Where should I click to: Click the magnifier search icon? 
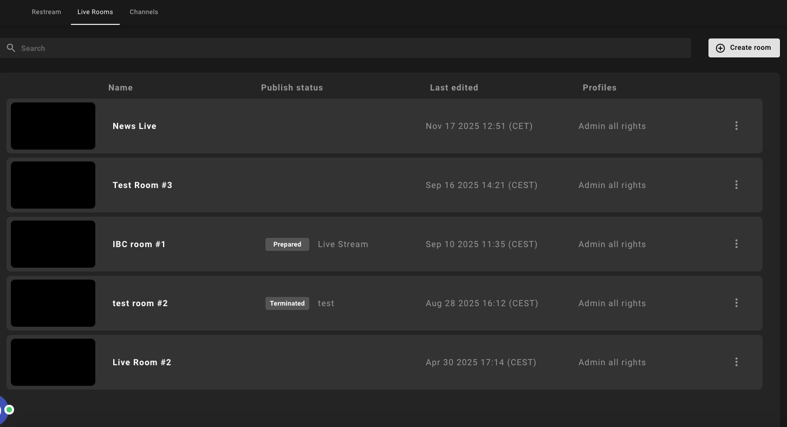click(x=11, y=48)
